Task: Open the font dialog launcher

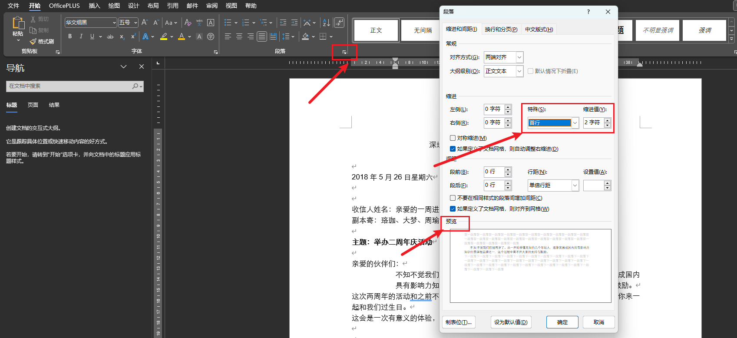Action: click(x=216, y=52)
